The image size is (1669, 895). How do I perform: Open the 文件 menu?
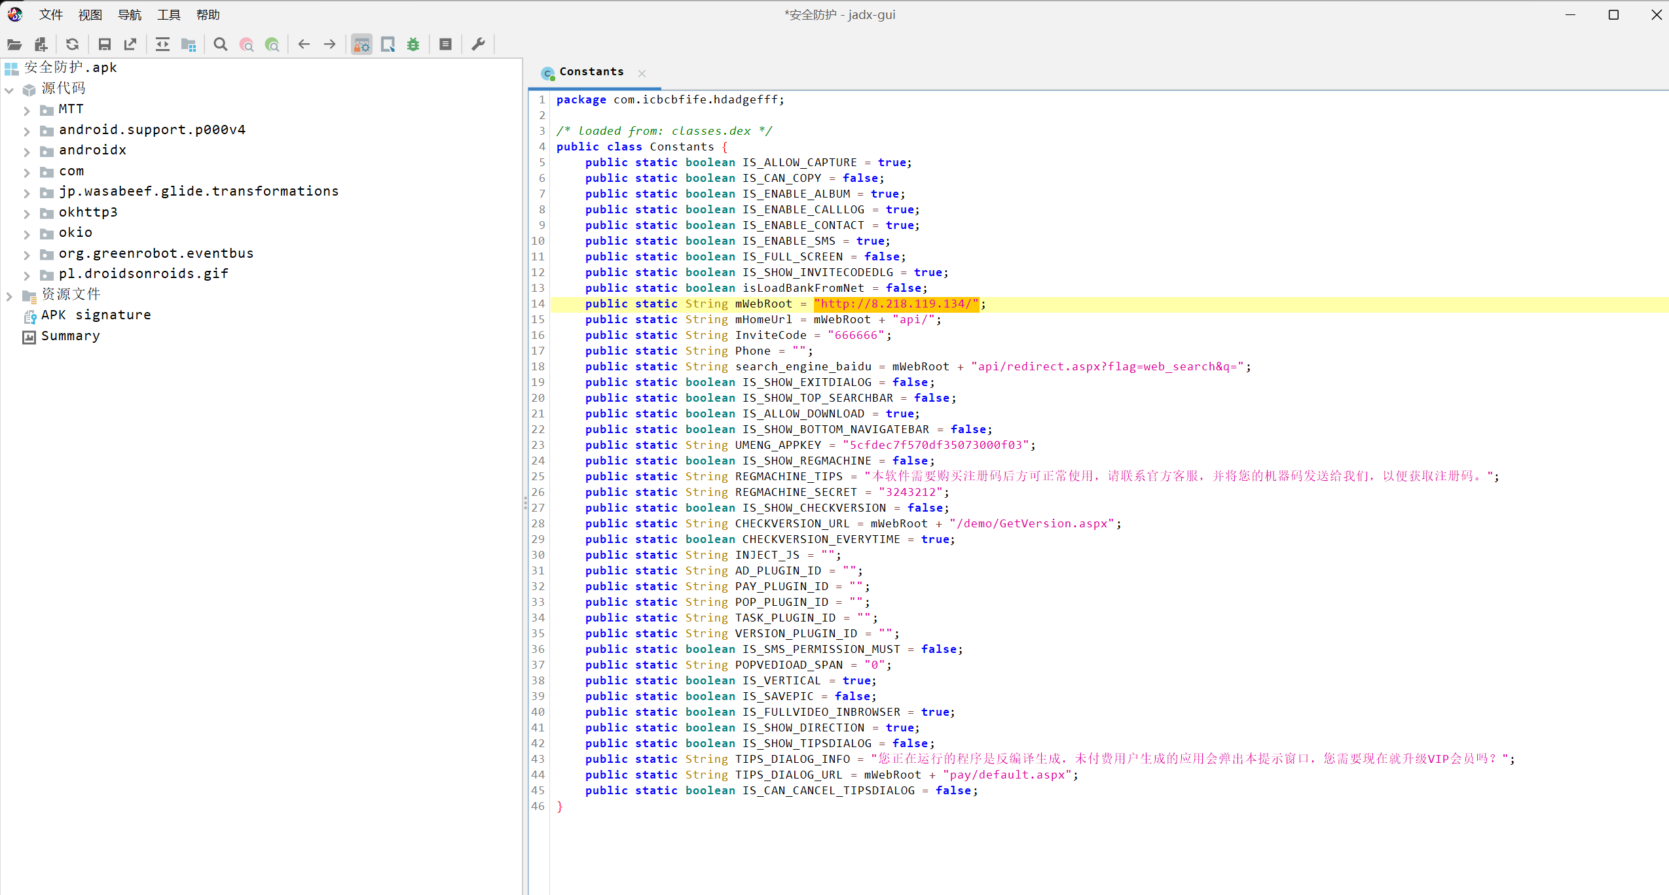pos(50,14)
